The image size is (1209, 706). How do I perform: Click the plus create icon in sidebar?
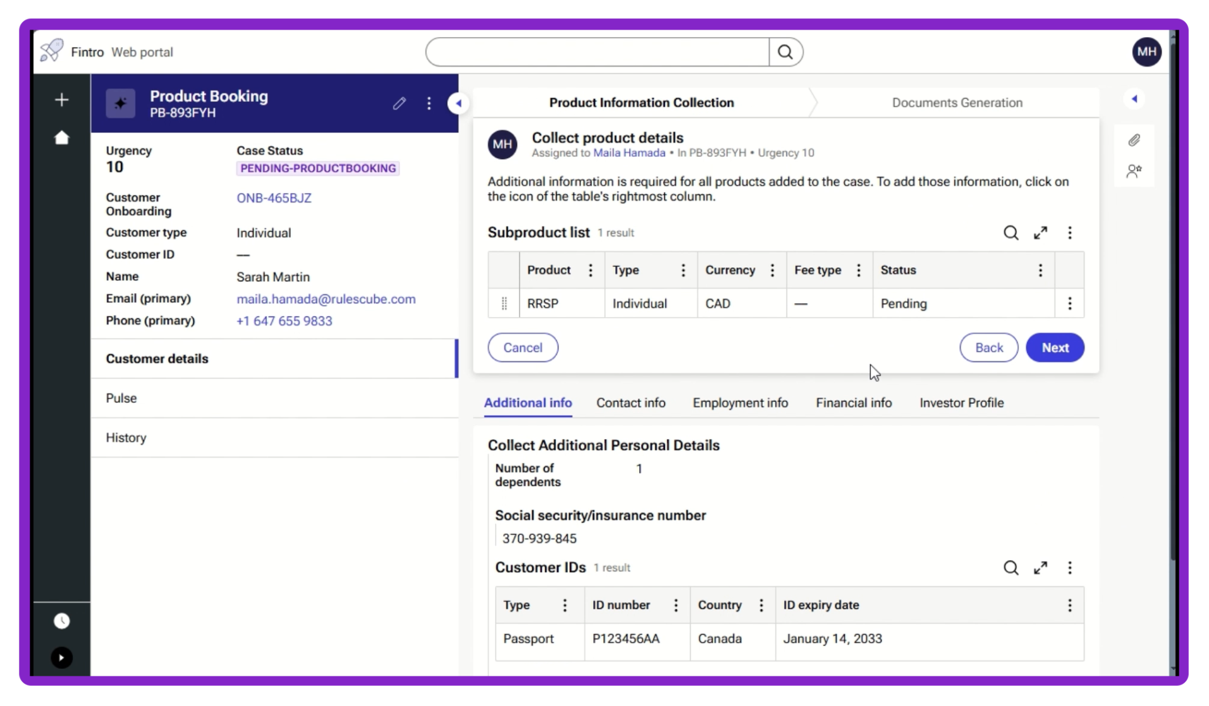coord(62,100)
